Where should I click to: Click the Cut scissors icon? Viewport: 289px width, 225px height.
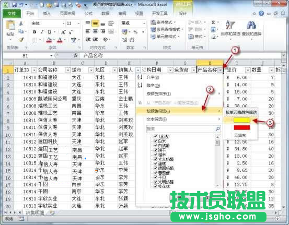pyautogui.click(x=21, y=23)
